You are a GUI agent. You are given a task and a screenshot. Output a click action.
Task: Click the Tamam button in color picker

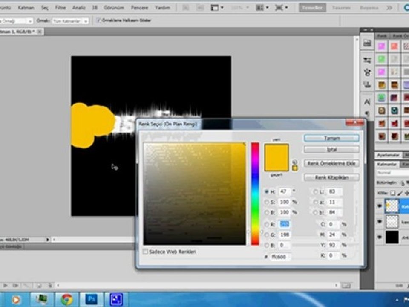click(331, 138)
